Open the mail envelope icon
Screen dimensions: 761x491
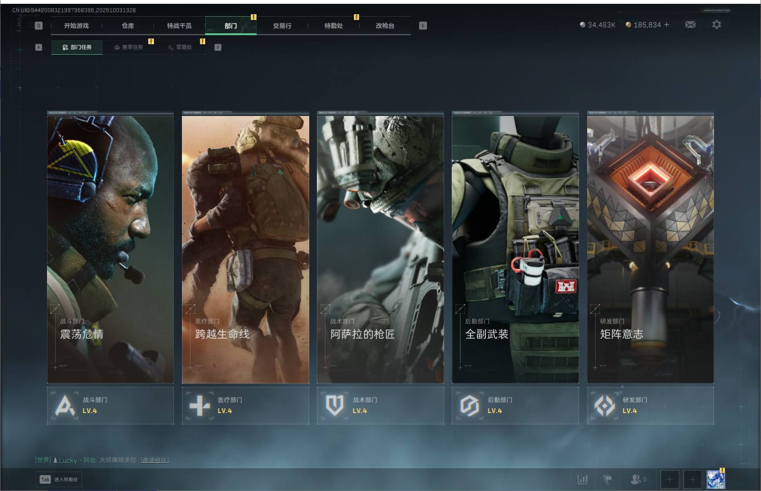click(690, 24)
